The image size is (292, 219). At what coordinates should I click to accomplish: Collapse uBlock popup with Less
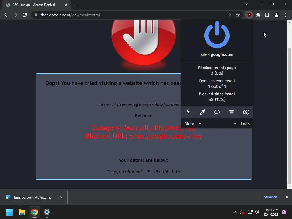(x=242, y=124)
